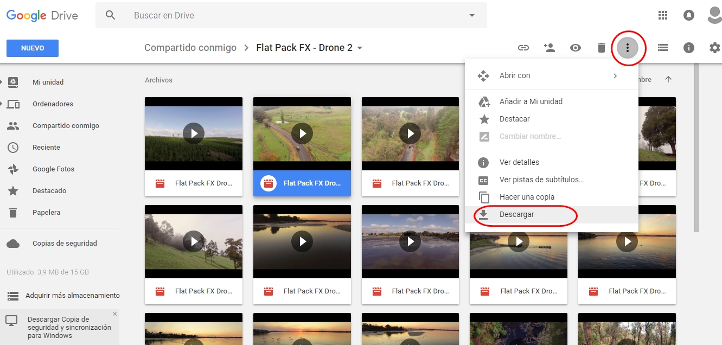Play the foggy hillside video thumbnail
722x345 pixels.
point(194,241)
